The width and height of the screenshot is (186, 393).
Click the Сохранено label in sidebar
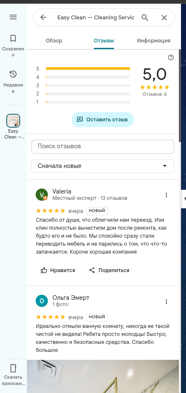[x=13, y=52]
